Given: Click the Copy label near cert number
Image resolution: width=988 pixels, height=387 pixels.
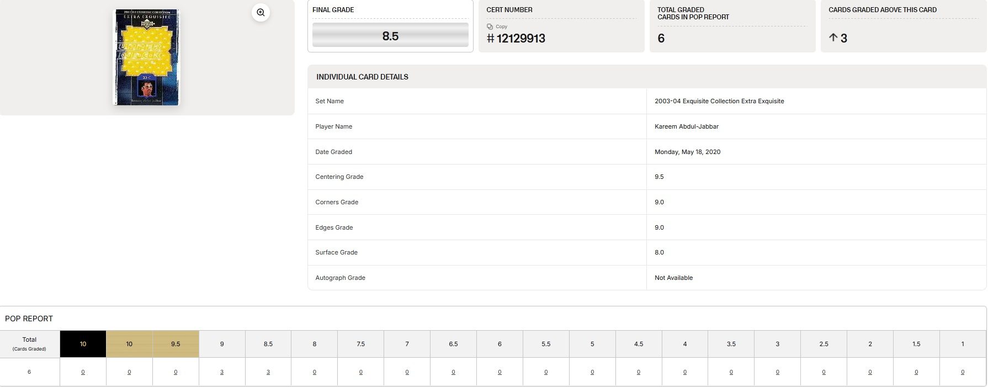Looking at the screenshot, I should (x=501, y=26).
